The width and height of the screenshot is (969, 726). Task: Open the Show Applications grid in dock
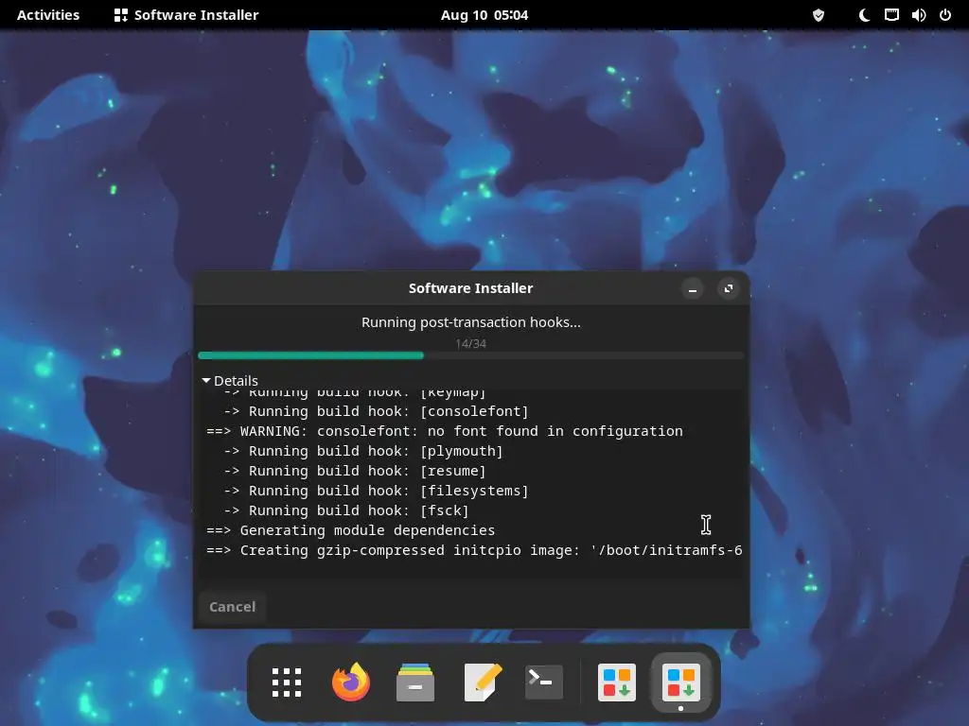point(287,683)
